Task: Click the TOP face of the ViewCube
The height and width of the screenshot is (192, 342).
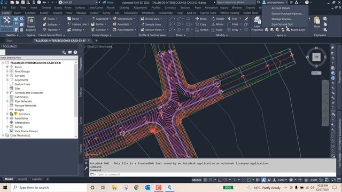Action: [x=316, y=57]
